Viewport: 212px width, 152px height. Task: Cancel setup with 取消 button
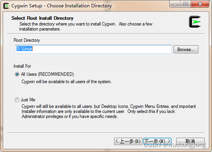[190, 141]
